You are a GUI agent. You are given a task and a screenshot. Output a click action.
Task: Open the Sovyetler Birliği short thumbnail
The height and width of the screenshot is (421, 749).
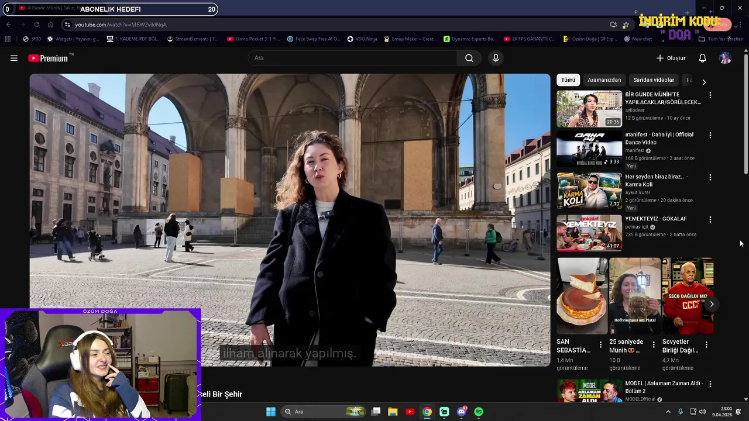click(688, 296)
